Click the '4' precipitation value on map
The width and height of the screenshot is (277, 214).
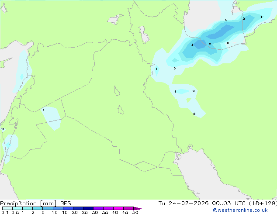click(192, 45)
